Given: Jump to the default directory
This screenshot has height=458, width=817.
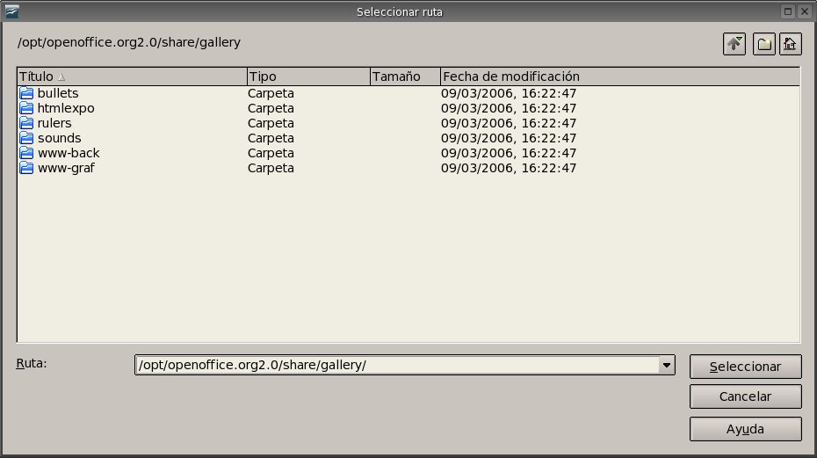Looking at the screenshot, I should click(791, 44).
